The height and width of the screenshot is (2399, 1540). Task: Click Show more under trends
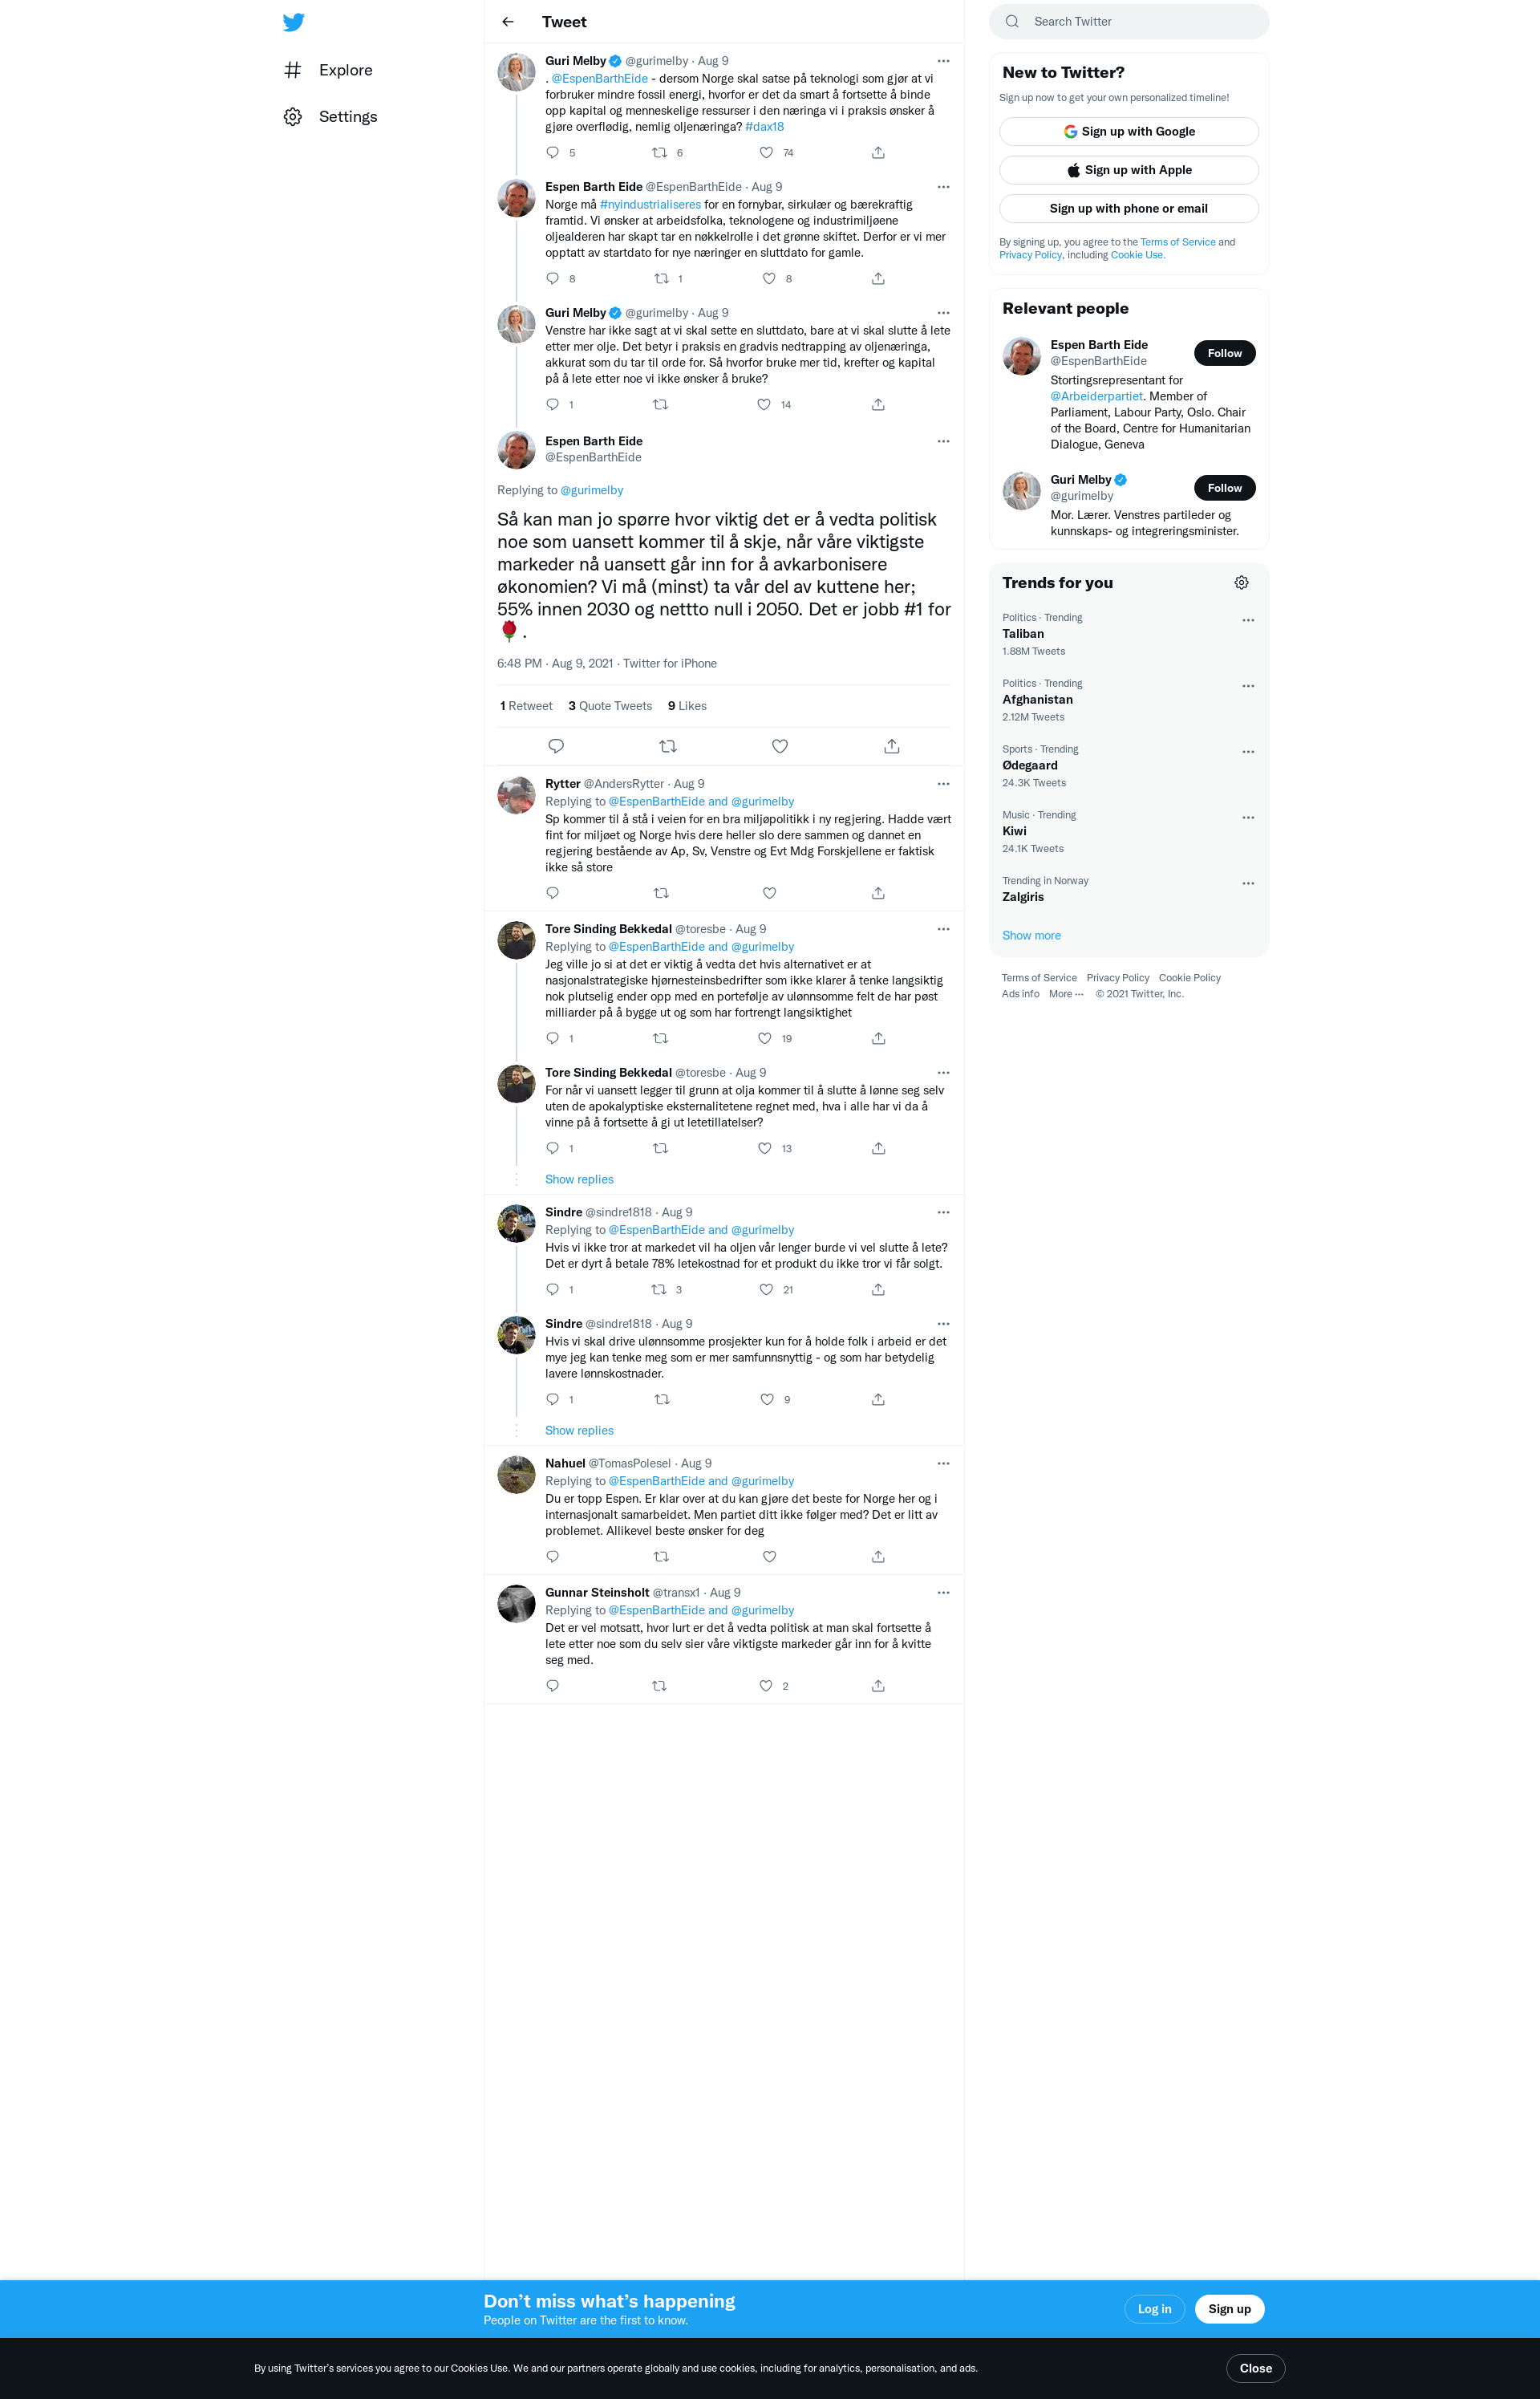[1031, 936]
